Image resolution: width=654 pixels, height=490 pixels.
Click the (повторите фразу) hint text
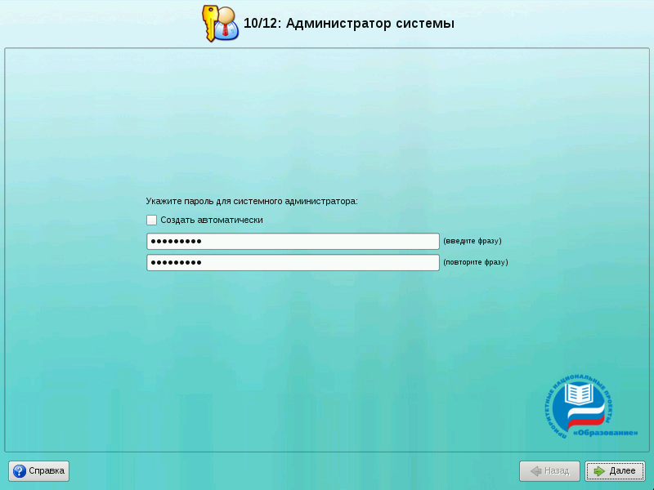[475, 263]
